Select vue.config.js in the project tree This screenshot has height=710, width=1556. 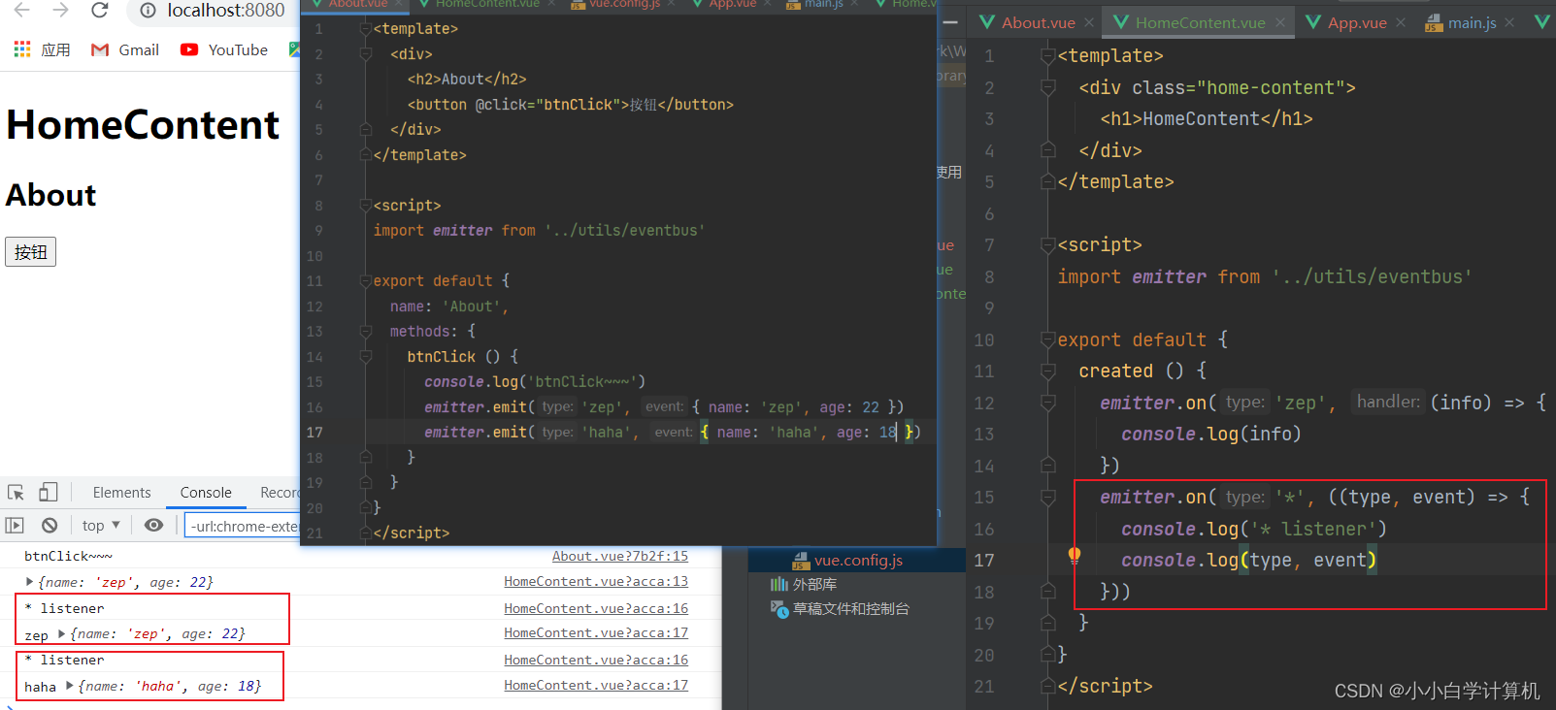coord(858,560)
